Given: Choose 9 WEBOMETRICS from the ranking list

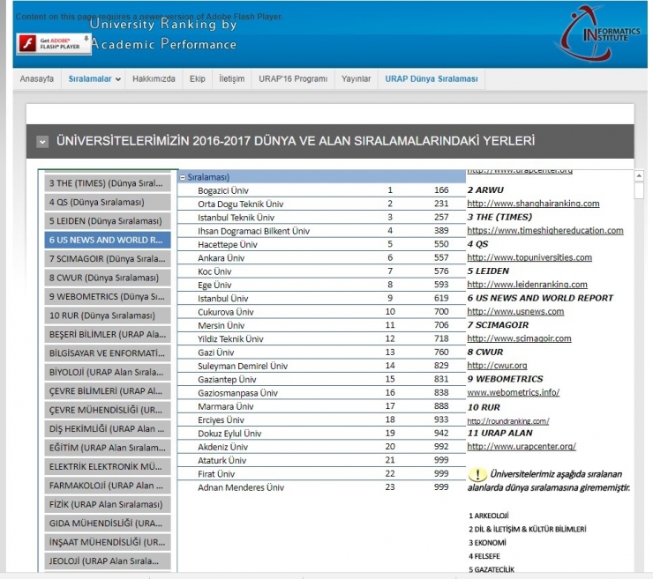Looking at the screenshot, I should point(109,296).
